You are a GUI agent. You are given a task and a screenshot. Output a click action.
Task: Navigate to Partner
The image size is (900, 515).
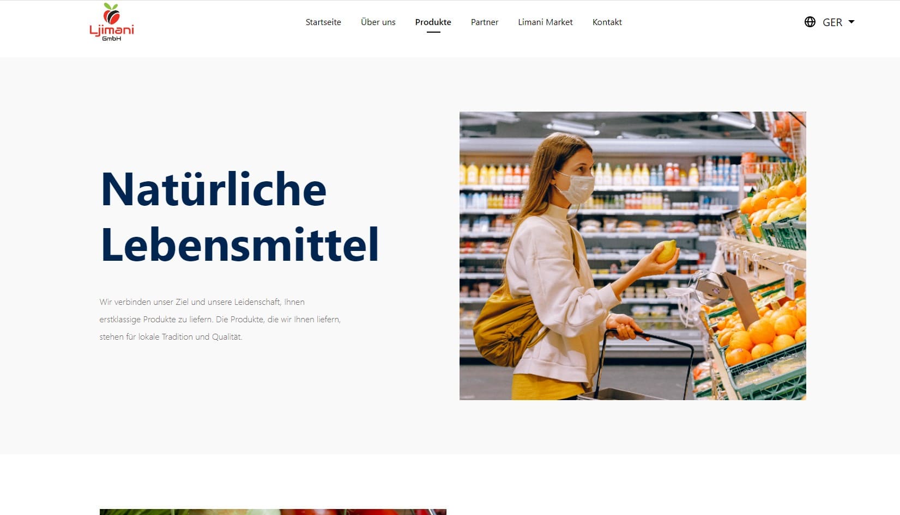click(x=485, y=22)
